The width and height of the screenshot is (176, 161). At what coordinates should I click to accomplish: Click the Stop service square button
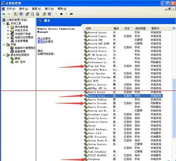pyautogui.click(x=61, y=14)
